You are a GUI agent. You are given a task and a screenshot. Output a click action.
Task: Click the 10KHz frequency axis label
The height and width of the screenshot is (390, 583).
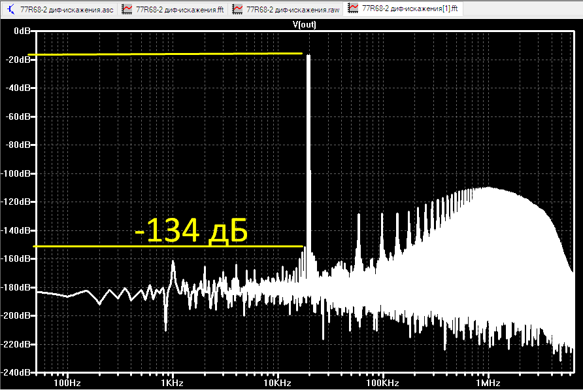tap(277, 383)
